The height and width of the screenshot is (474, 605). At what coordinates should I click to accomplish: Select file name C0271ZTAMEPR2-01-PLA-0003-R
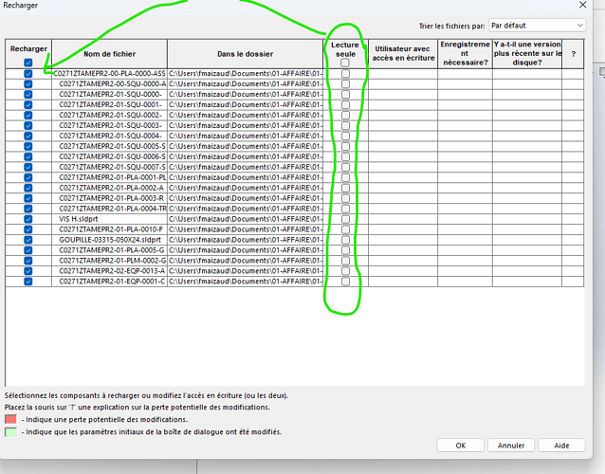(112, 198)
